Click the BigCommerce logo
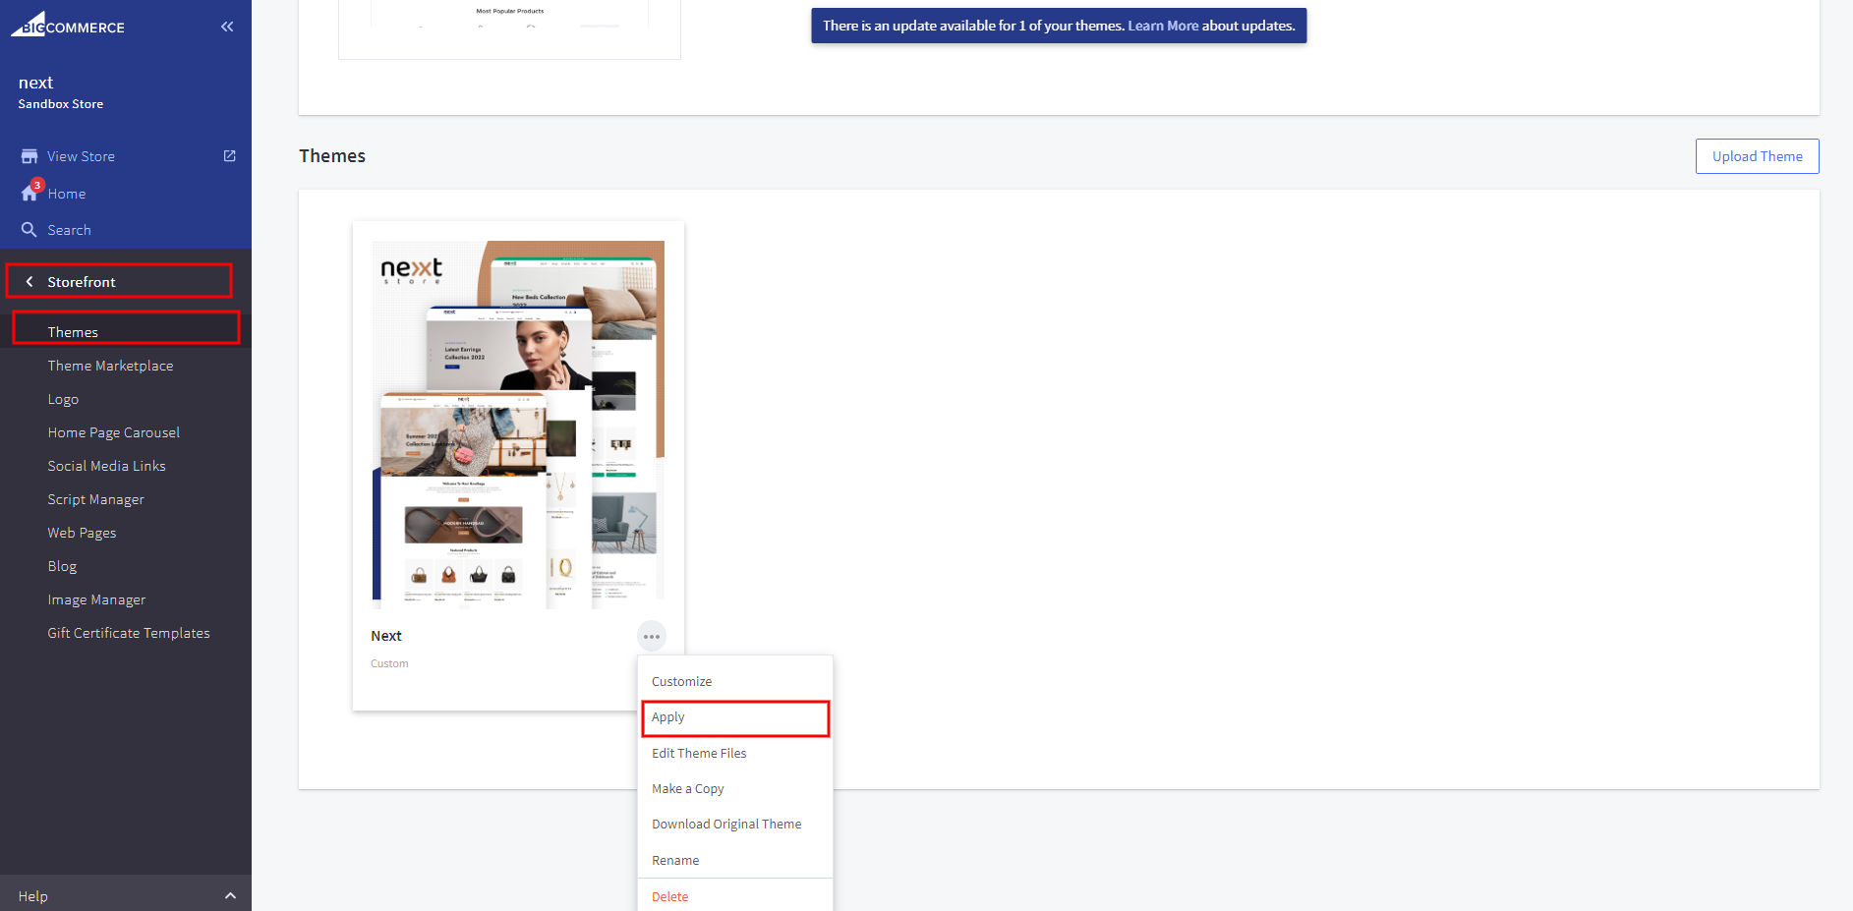This screenshot has width=1853, height=911. pos(68,26)
